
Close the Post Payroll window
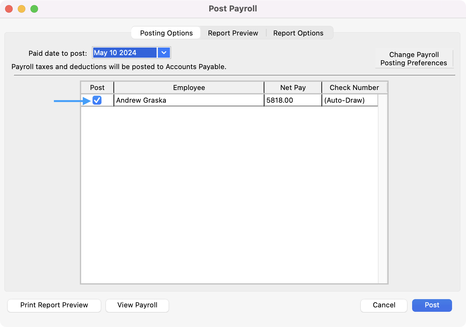(x=9, y=9)
